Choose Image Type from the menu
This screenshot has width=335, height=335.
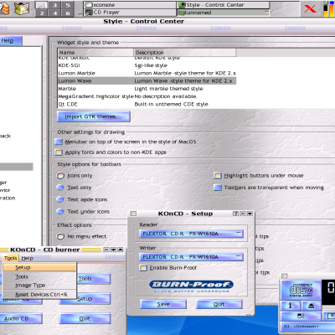[x=39, y=286]
